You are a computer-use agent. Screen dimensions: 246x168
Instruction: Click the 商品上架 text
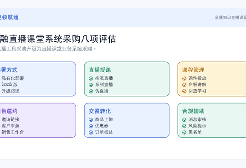click(104, 119)
